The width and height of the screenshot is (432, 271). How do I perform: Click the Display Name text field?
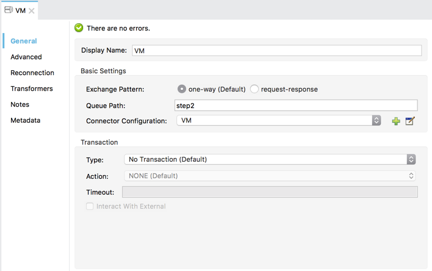(276, 51)
